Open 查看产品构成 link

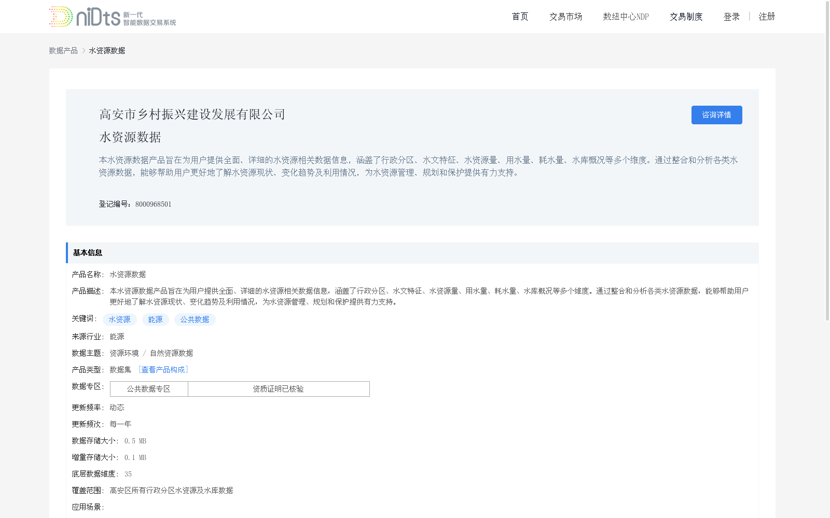pos(163,369)
